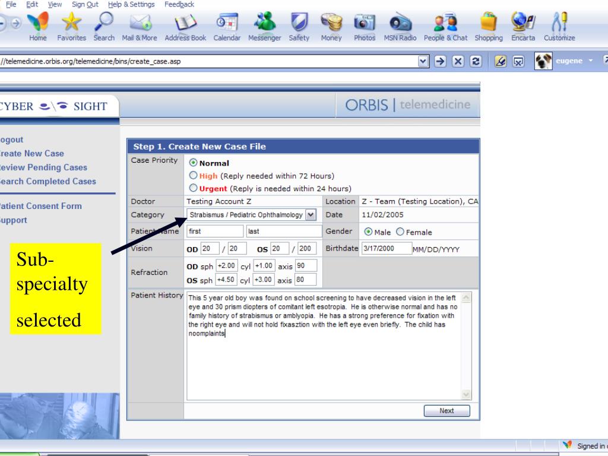This screenshot has height=456, width=608.
Task: Click the OS cyl refraction field
Action: coord(264,280)
